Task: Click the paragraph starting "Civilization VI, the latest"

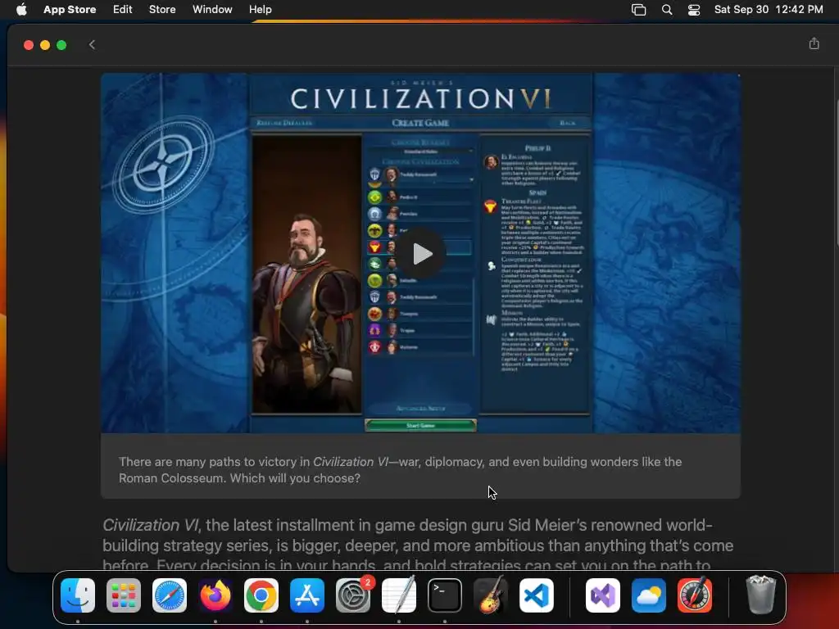Action: (x=418, y=545)
